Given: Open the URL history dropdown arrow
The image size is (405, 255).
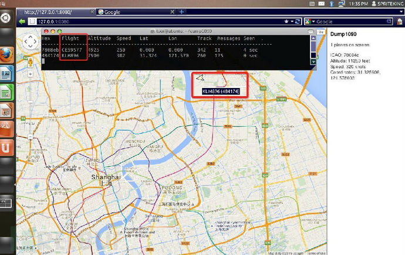Looking at the screenshot, I should 292,22.
